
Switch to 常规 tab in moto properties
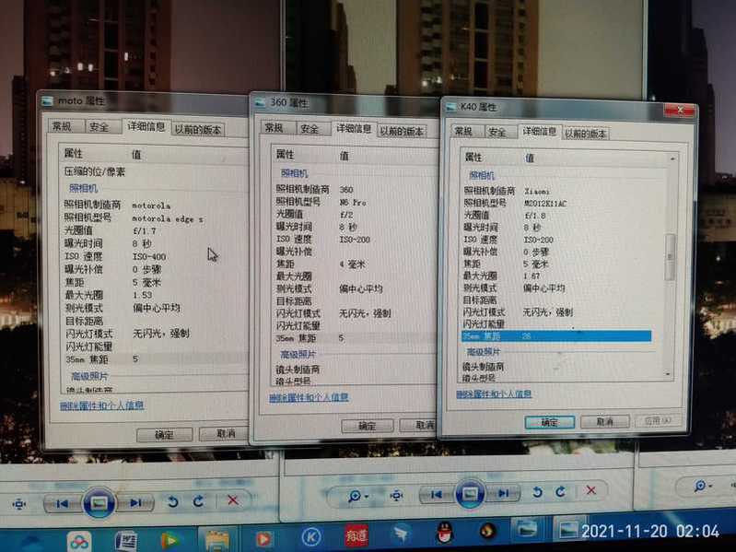(x=63, y=126)
